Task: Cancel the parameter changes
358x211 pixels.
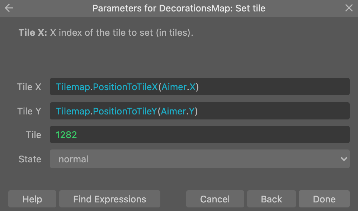Action: click(215, 199)
